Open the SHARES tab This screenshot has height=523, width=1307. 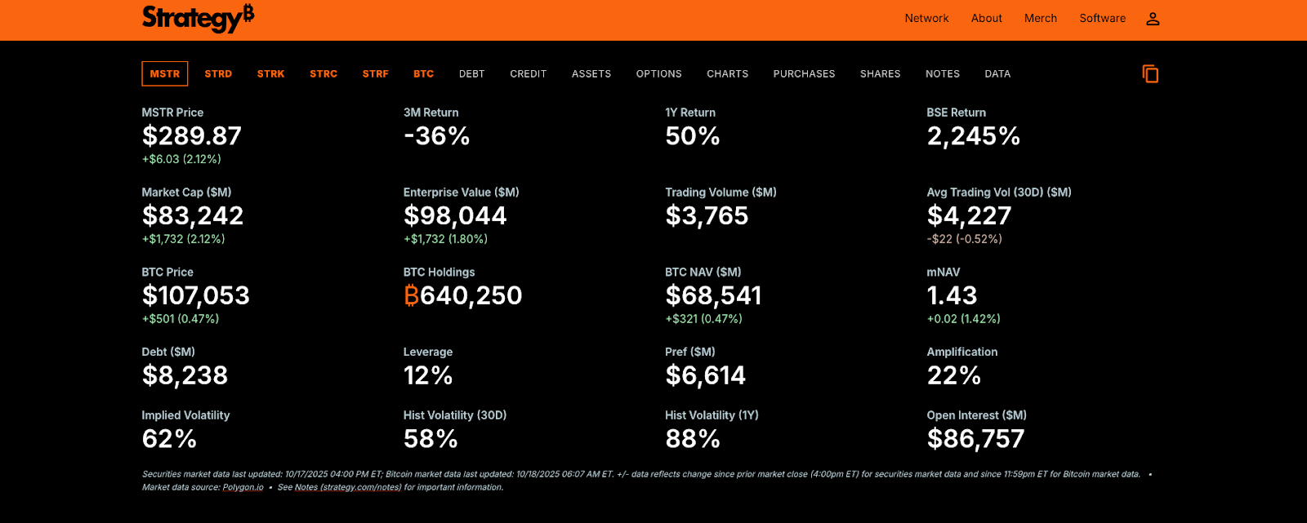tap(881, 74)
